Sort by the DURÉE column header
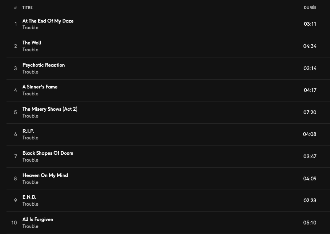 pos(310,8)
